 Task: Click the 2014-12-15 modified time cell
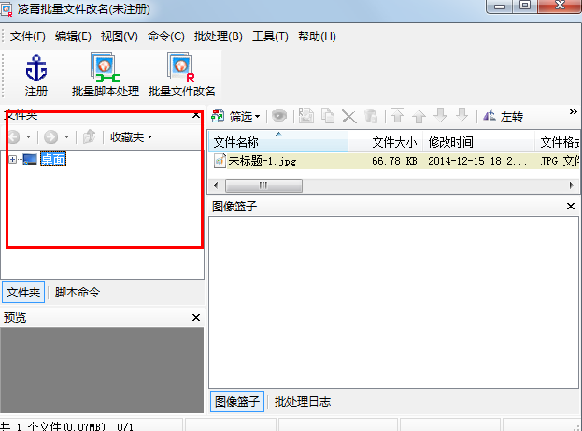[x=477, y=161]
